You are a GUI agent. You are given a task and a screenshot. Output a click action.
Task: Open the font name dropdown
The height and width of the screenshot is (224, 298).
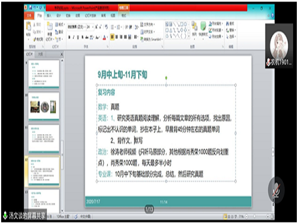pos(76,27)
